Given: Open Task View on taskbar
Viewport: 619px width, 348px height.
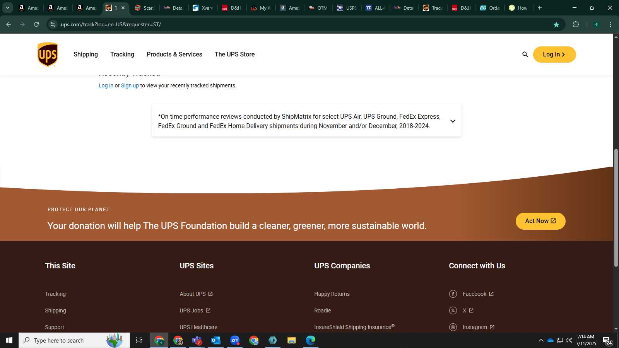Looking at the screenshot, I should click(139, 340).
